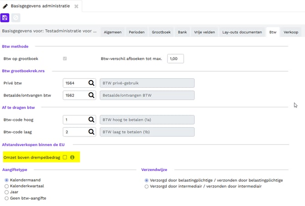This screenshot has height=206, width=305.
Task: Select Verzorgd door intermediair option
Action: (x=146, y=186)
